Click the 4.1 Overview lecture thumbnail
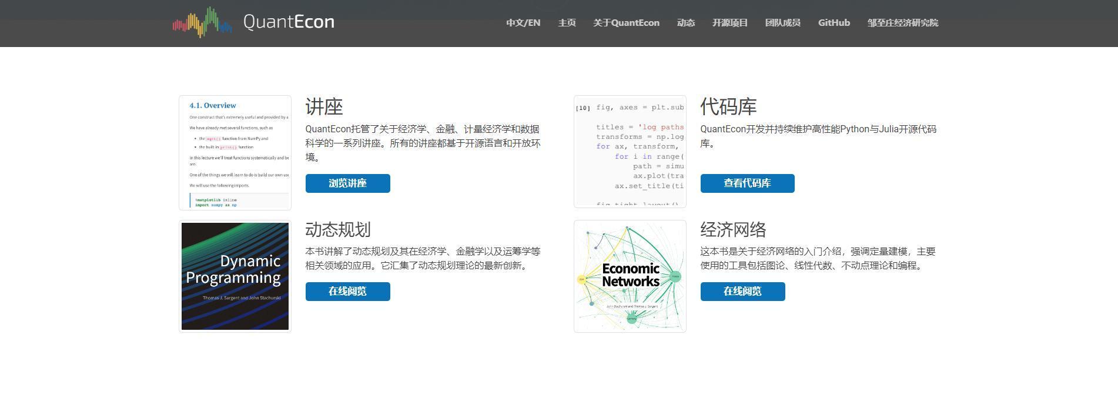1118x408 pixels. point(235,153)
